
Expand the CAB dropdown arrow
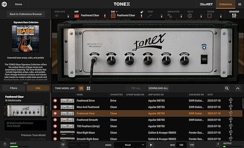[x=117, y=12]
